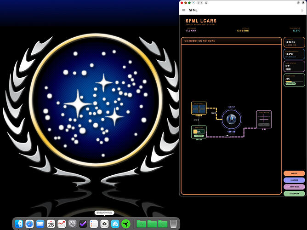This screenshot has height=230, width=307.
Task: Reload the SFML page
Action: pos(206,3)
